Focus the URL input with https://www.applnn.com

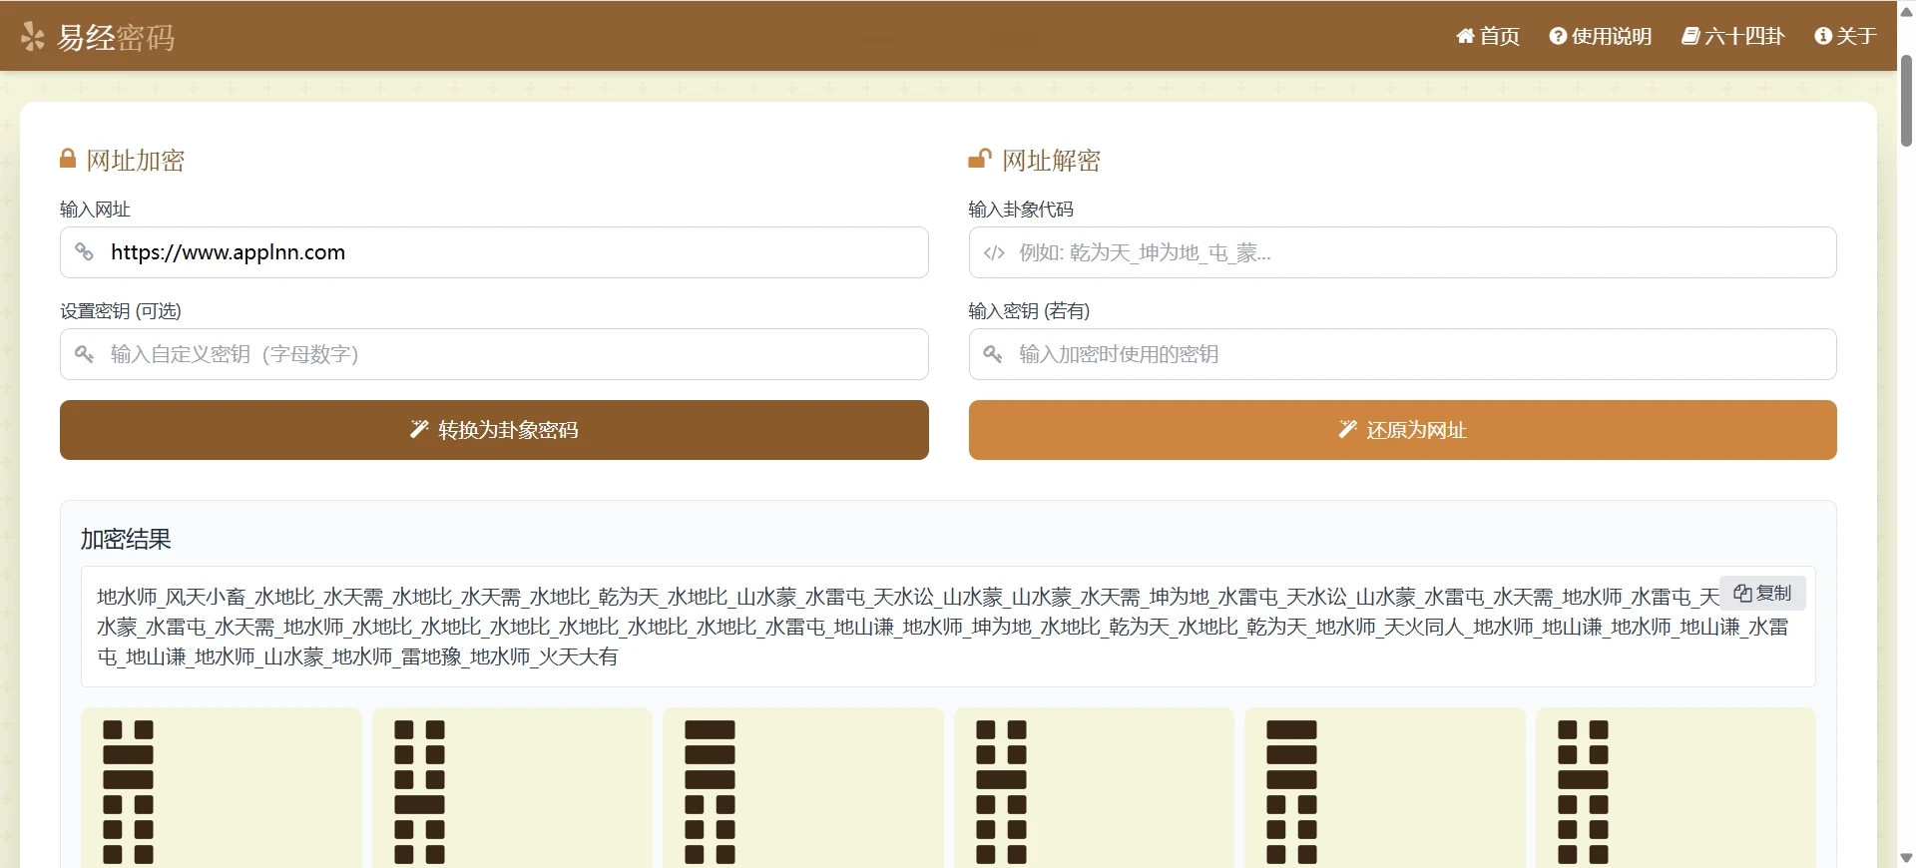click(x=494, y=252)
